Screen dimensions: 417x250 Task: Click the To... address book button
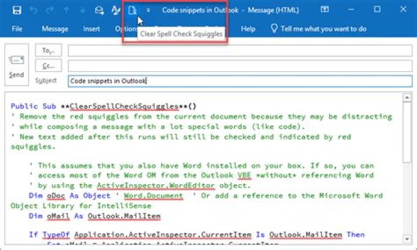pyautogui.click(x=49, y=50)
